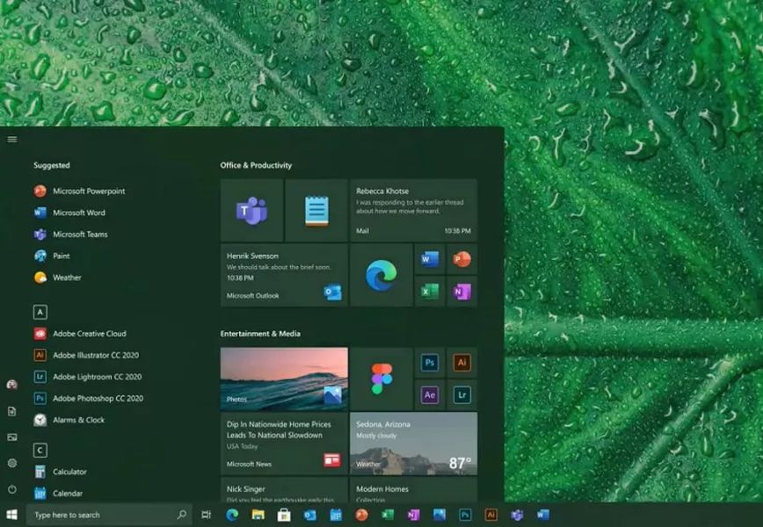
Task: Click the Entertainment & Media group header
Action: pyautogui.click(x=260, y=334)
